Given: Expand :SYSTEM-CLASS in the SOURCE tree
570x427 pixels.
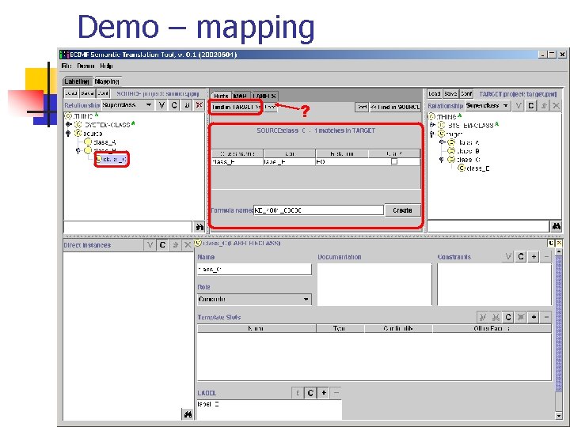Looking at the screenshot, I should (x=68, y=125).
